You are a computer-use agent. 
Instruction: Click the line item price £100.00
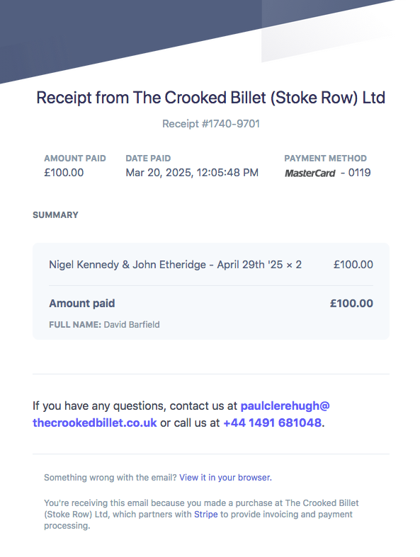tap(353, 265)
